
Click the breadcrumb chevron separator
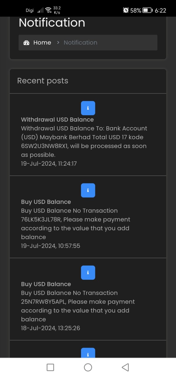(58, 43)
